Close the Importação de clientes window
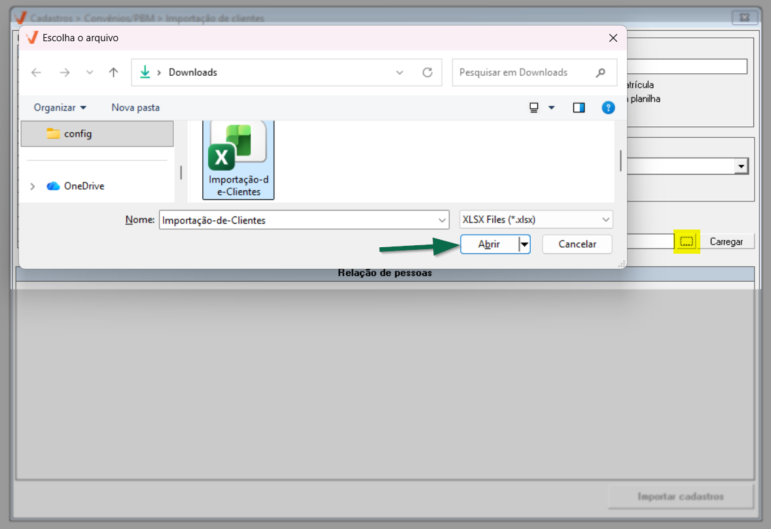The width and height of the screenshot is (771, 529). pos(744,17)
